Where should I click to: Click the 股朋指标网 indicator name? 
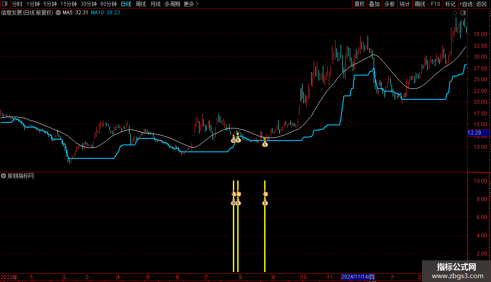21,176
